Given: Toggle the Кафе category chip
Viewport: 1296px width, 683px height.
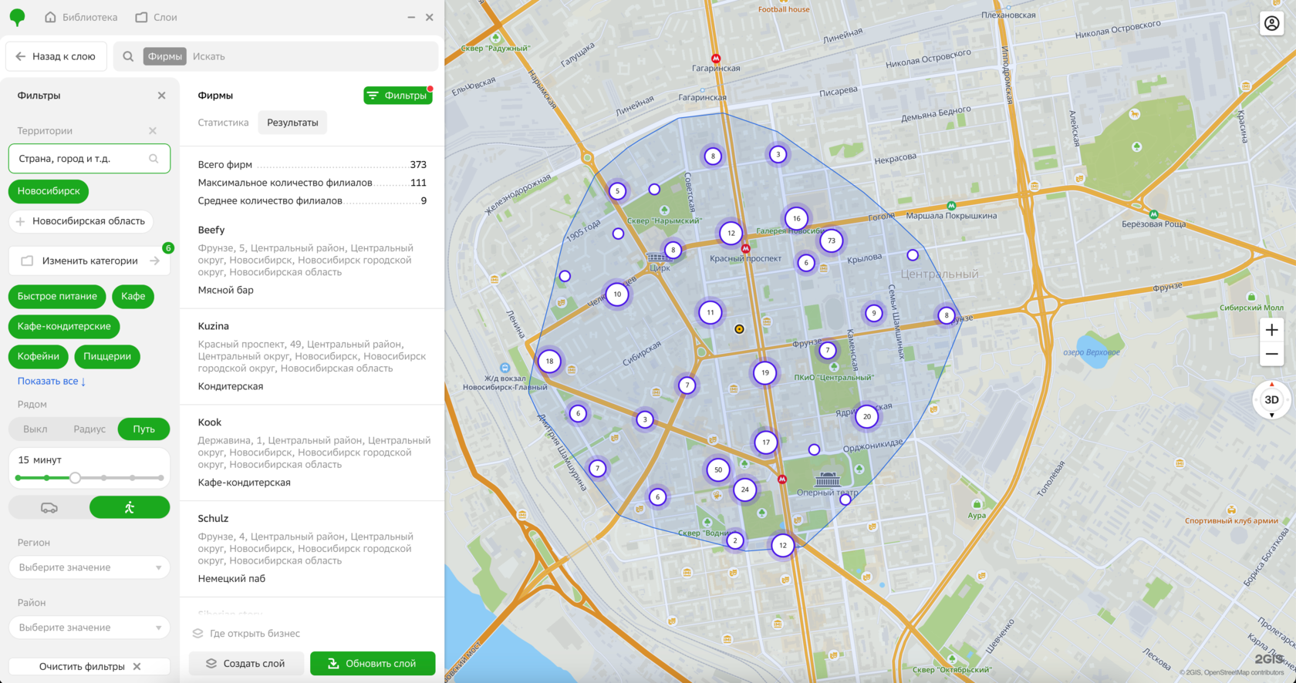Looking at the screenshot, I should [133, 296].
